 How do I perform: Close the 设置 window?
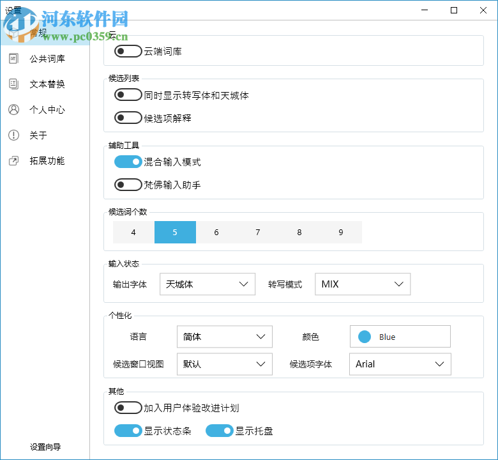tap(483, 10)
